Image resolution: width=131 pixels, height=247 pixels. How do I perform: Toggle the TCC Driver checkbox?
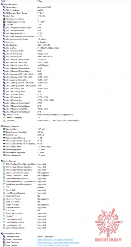pos(4,210)
